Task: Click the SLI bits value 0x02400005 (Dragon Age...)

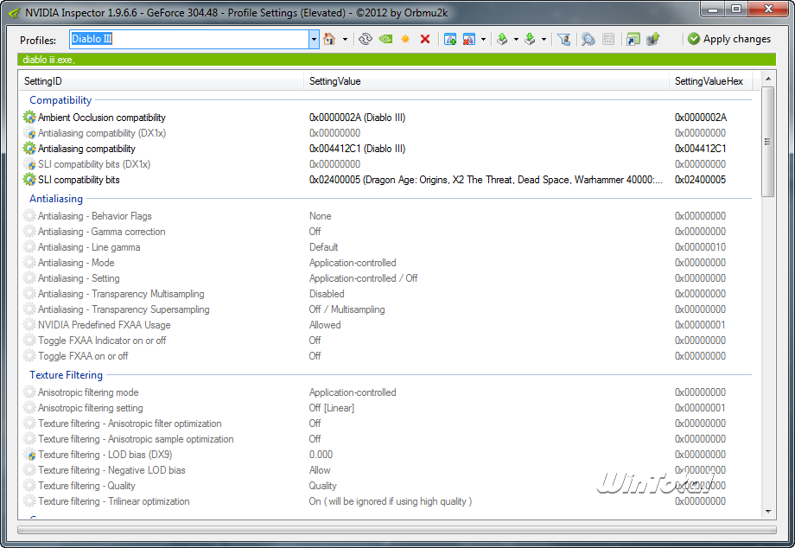Action: click(486, 180)
